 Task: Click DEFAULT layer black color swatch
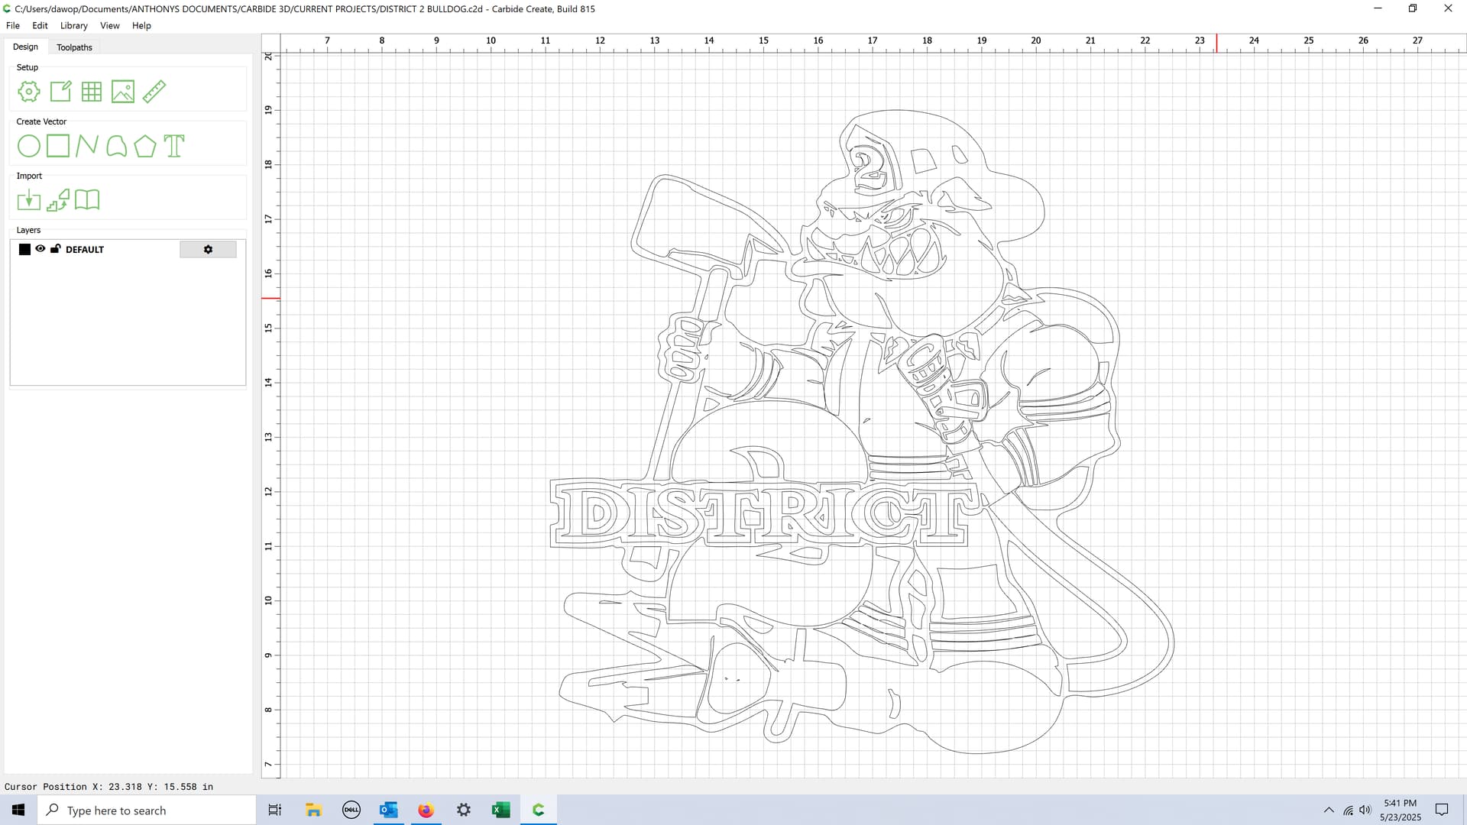pos(24,250)
